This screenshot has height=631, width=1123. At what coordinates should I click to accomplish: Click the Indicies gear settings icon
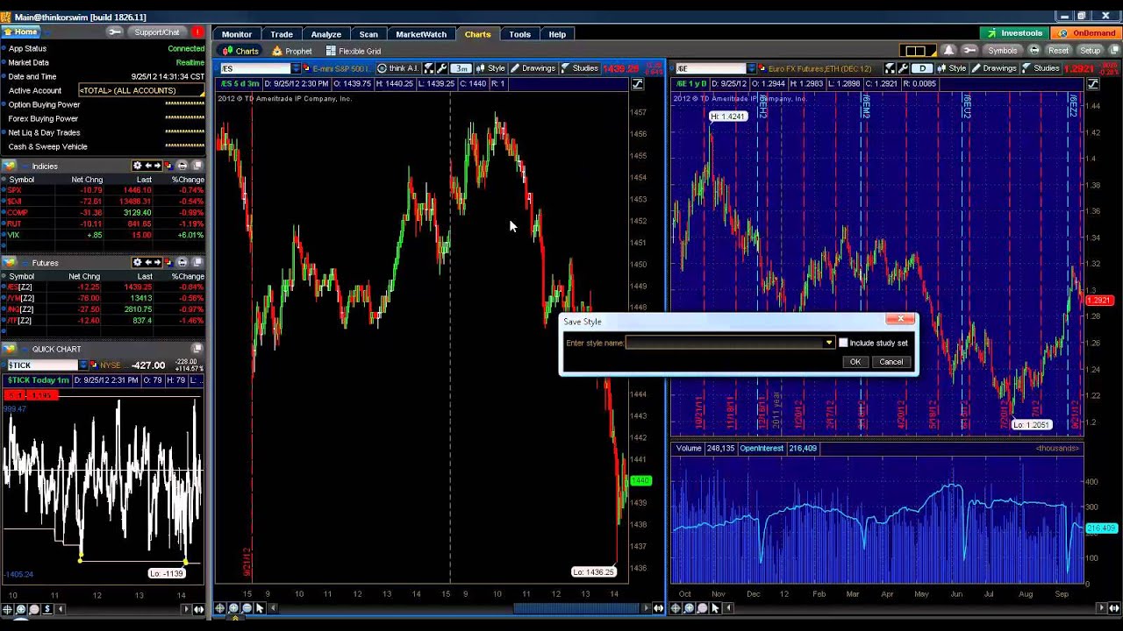(137, 166)
